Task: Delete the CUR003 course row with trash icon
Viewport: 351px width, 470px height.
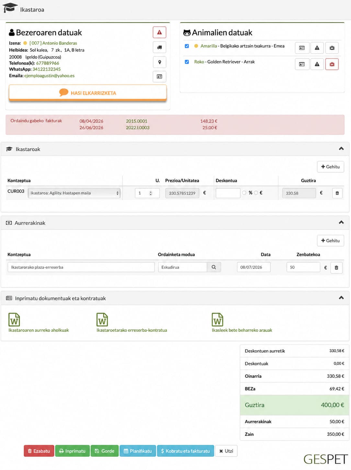Action: click(337, 193)
